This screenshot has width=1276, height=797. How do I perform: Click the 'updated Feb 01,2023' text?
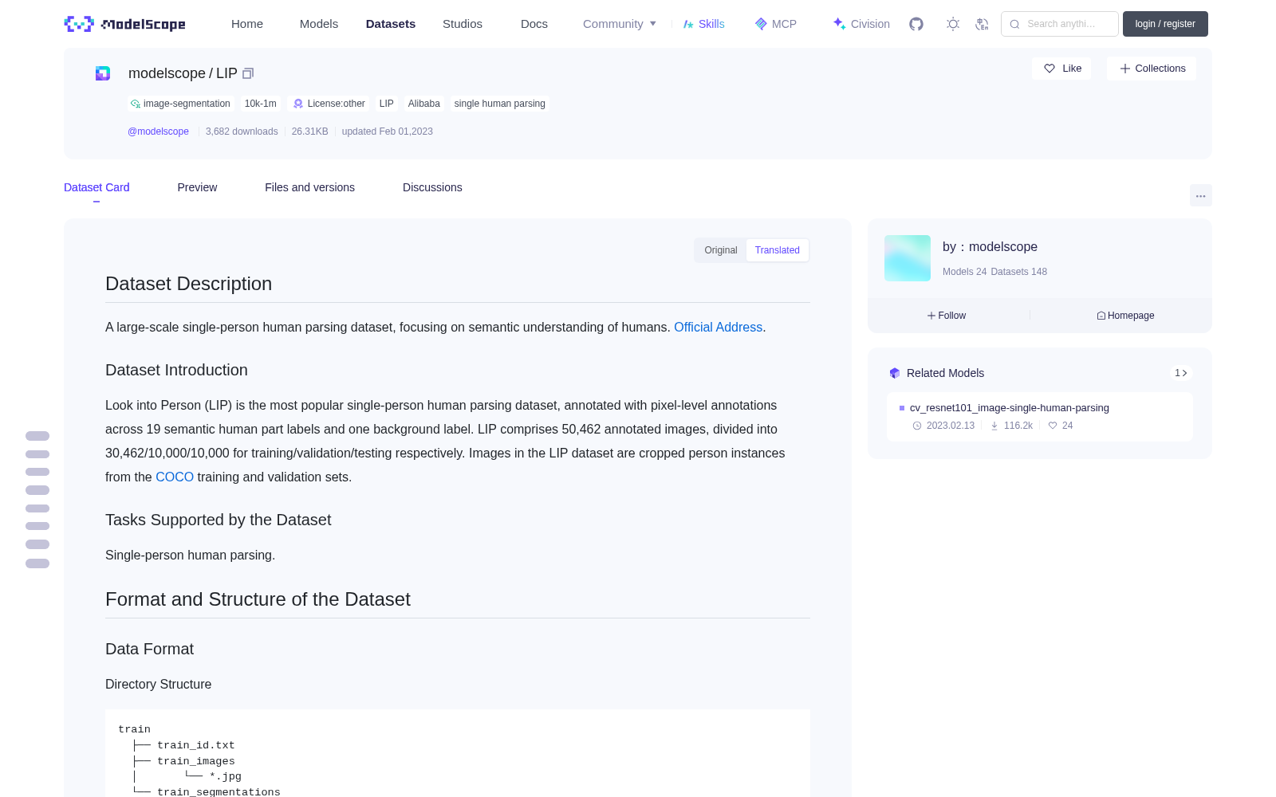tap(388, 132)
